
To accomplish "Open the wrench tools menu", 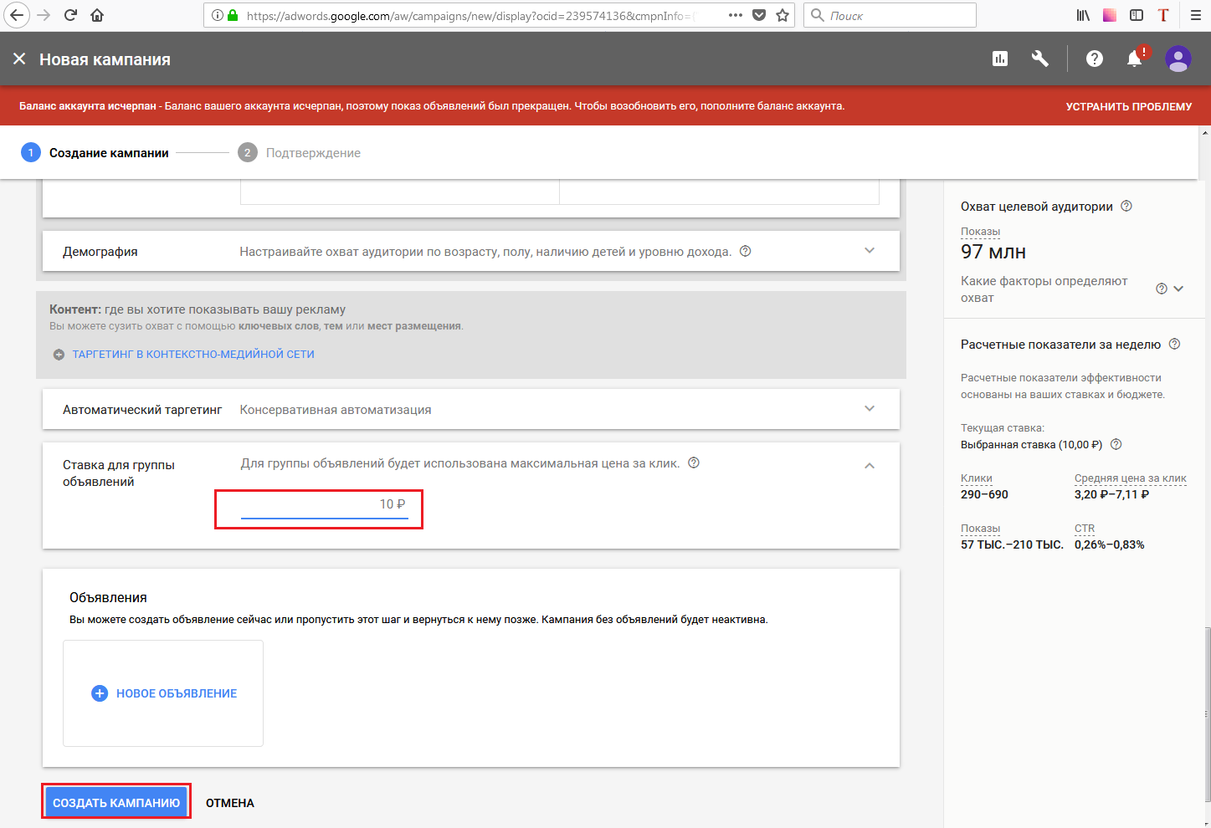I will [1040, 59].
